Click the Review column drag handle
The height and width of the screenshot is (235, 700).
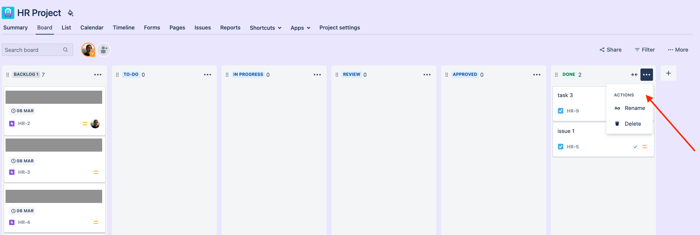coord(337,75)
